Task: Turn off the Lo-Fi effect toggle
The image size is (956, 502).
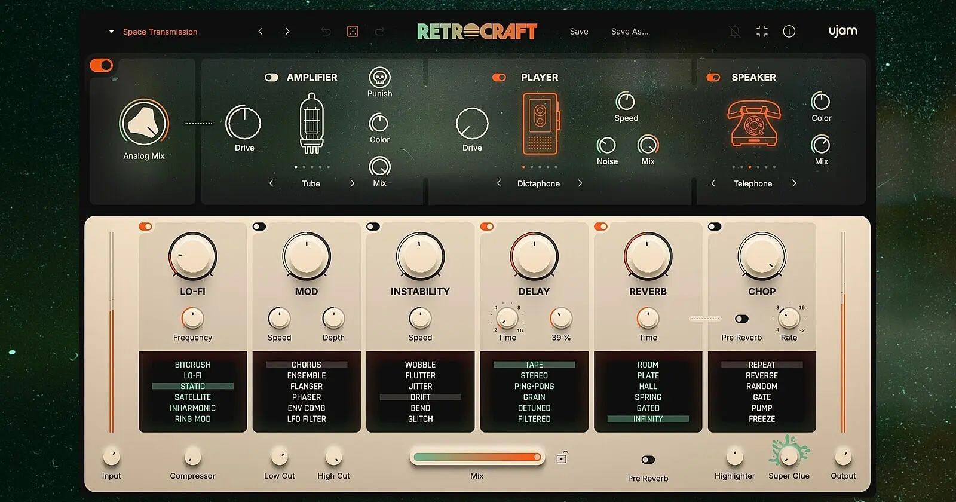Action: click(x=145, y=226)
